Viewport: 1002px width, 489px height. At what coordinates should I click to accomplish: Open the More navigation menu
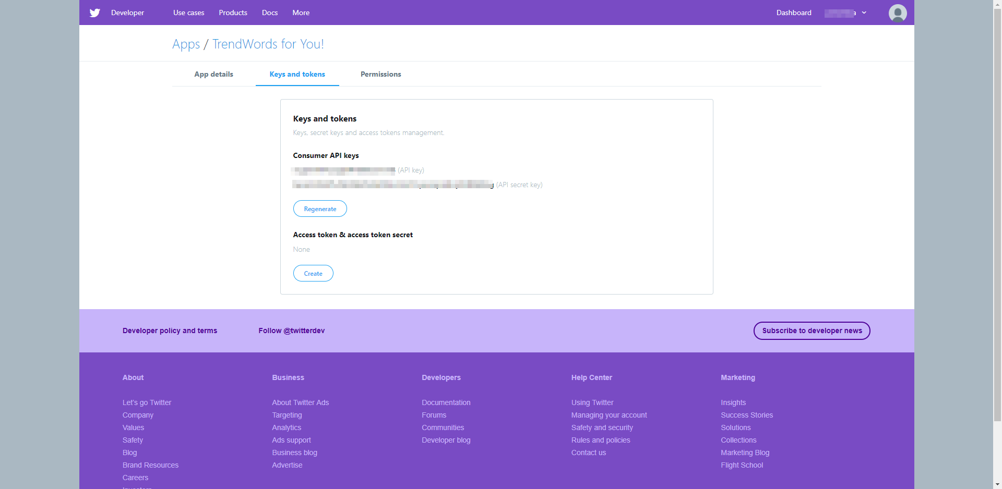point(301,13)
